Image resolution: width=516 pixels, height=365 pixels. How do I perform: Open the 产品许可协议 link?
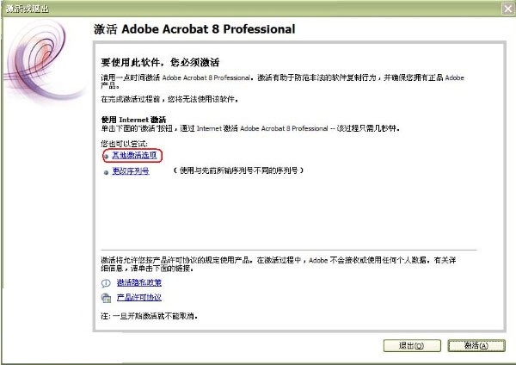pos(138,298)
